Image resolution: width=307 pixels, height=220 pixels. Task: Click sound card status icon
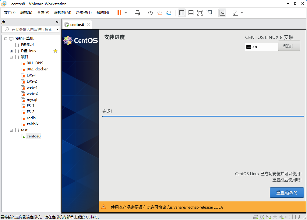pos(281,217)
